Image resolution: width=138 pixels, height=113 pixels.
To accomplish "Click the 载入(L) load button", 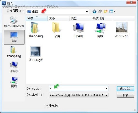I will pos(126,89).
